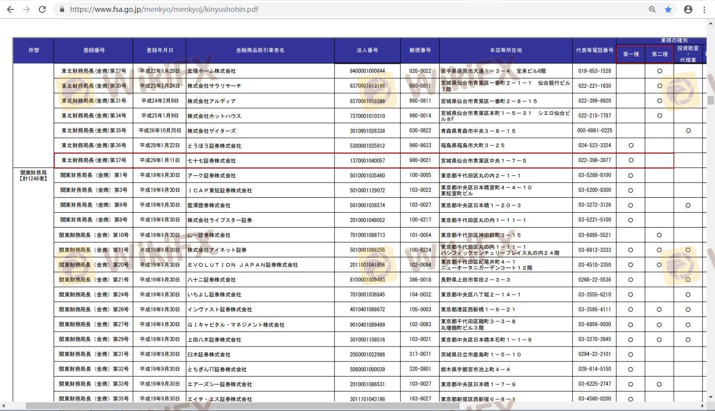Screen dimensions: 715x411
Task: Select company name いちよし証券株式会社
Action: [214, 294]
